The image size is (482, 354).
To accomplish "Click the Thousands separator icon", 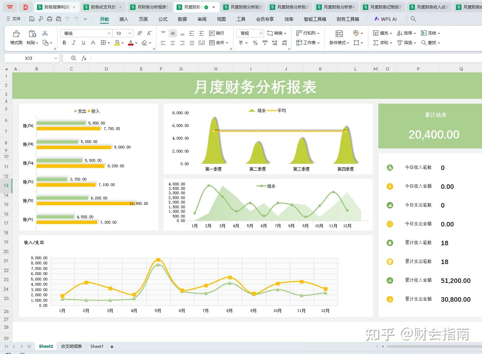I will coord(265,43).
